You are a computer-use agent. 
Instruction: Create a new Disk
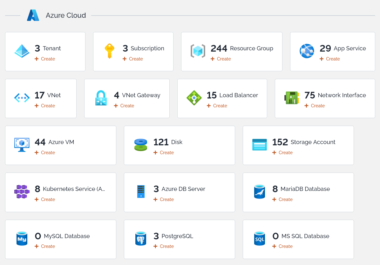[x=164, y=152]
